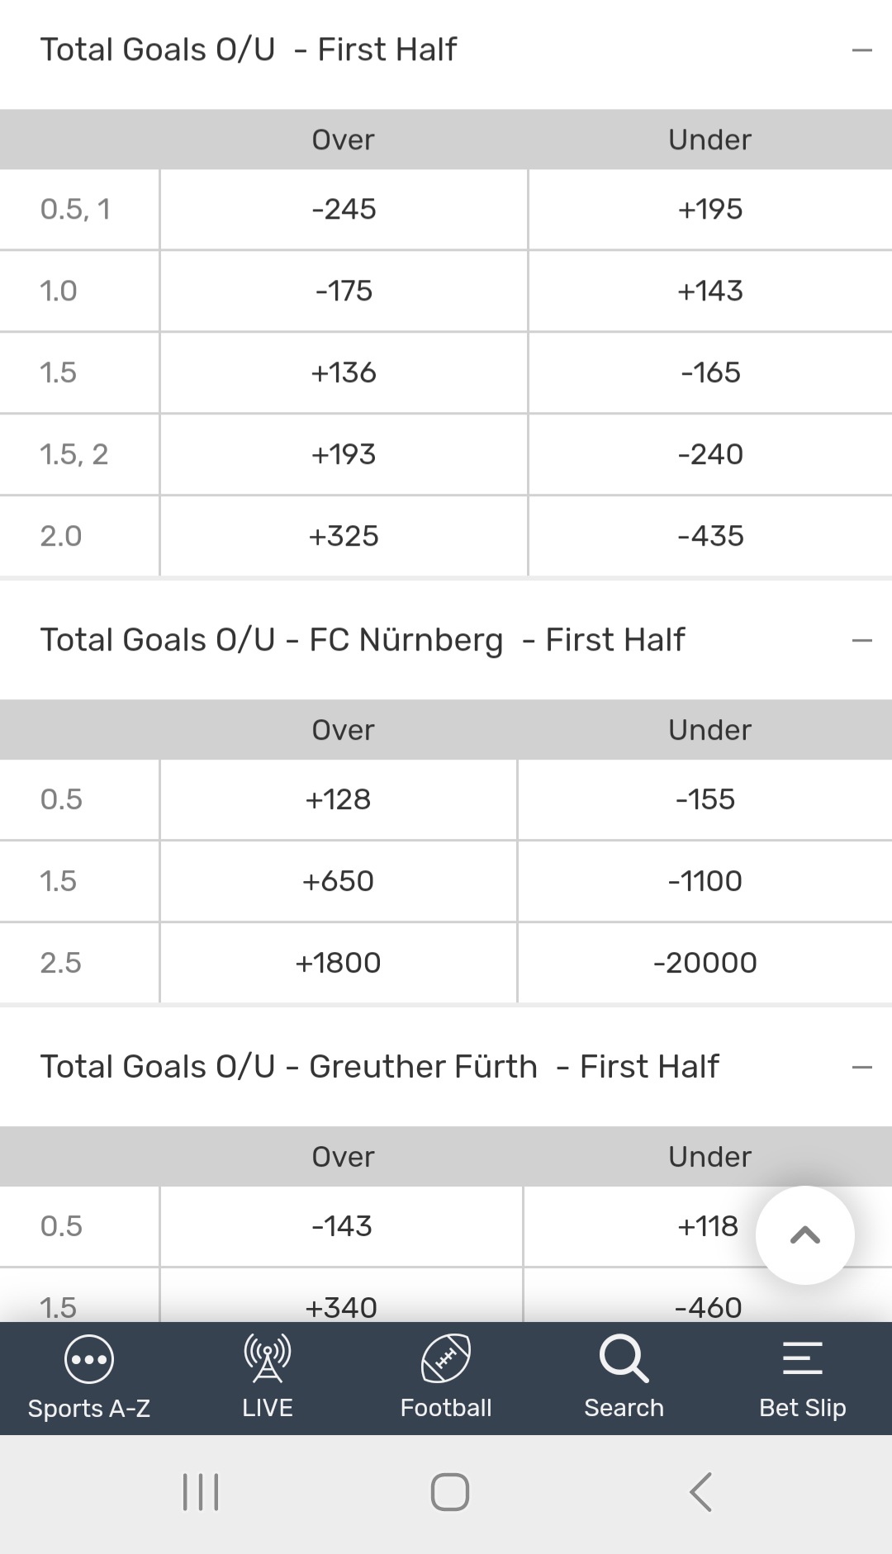Choose Over 1.5 Nürnberg at +650

coord(338,881)
